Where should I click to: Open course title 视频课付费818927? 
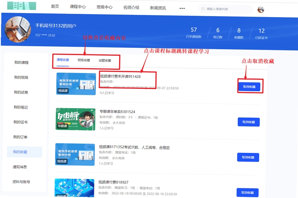click(114, 182)
